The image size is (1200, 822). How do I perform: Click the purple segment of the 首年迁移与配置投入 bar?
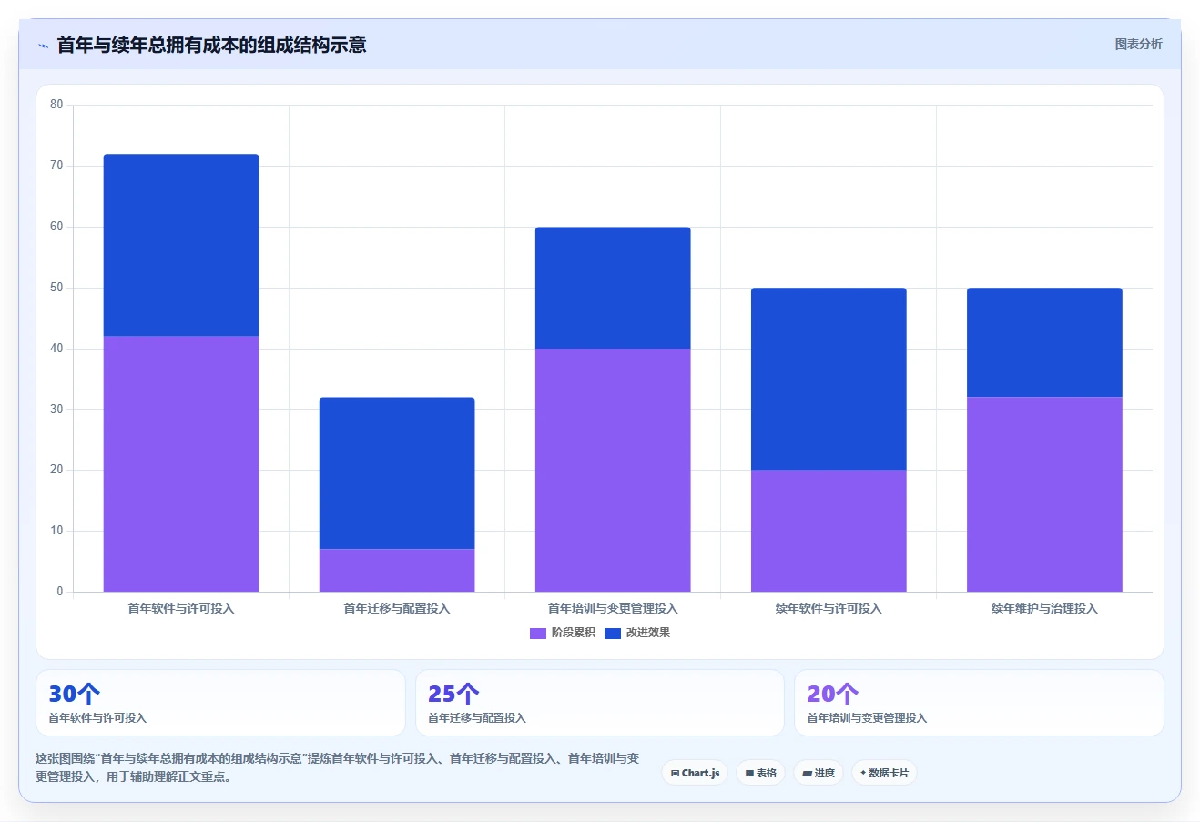pos(397,571)
